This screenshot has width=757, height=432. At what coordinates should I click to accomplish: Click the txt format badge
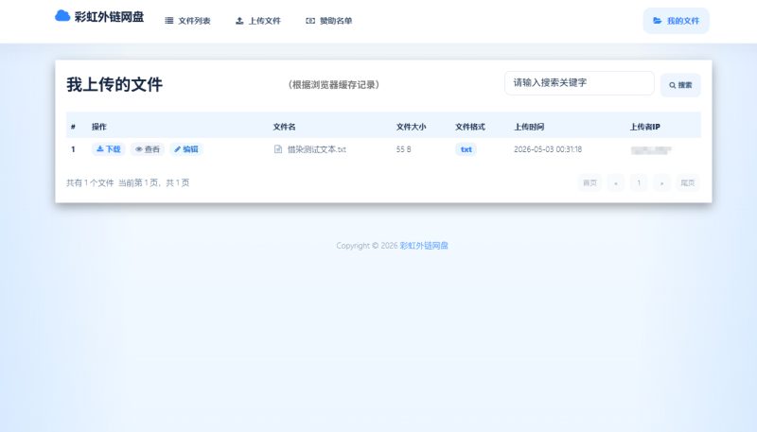466,149
